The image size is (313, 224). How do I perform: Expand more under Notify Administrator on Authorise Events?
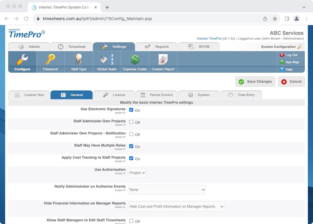tap(120, 190)
